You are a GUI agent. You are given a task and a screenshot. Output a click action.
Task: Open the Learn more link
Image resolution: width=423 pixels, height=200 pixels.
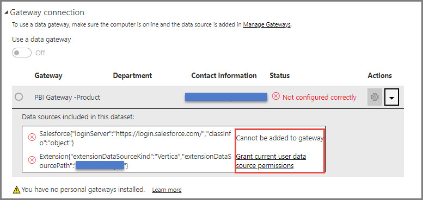[x=167, y=190]
